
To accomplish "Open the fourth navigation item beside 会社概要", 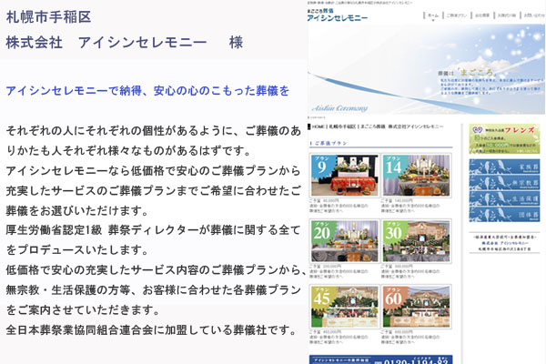I will tap(506, 15).
